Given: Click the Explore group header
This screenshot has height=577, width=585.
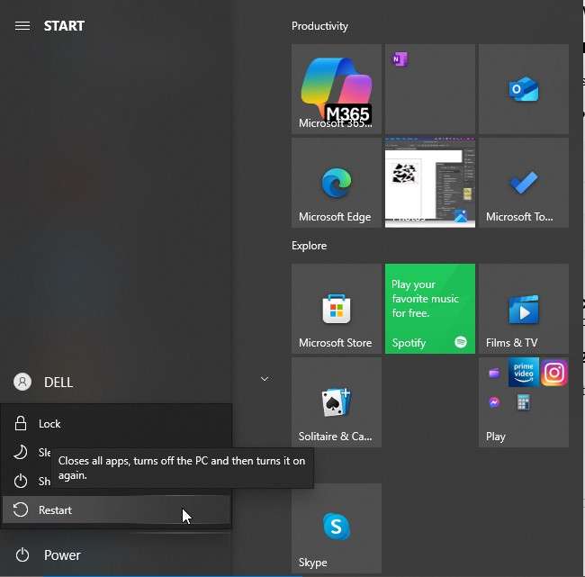Looking at the screenshot, I should (309, 246).
